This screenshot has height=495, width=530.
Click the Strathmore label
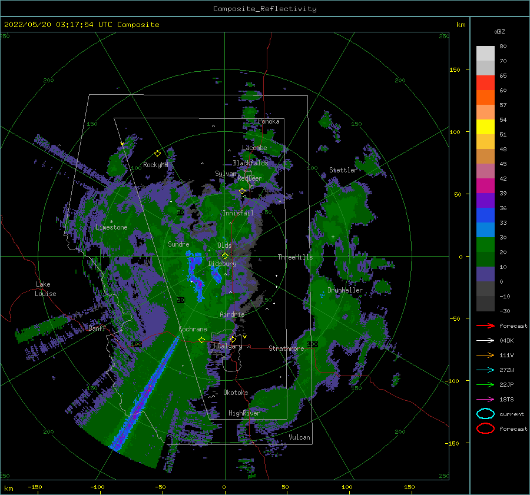pyautogui.click(x=286, y=348)
